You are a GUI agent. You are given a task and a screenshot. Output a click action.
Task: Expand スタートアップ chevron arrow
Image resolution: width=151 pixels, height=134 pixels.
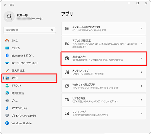click(141, 113)
